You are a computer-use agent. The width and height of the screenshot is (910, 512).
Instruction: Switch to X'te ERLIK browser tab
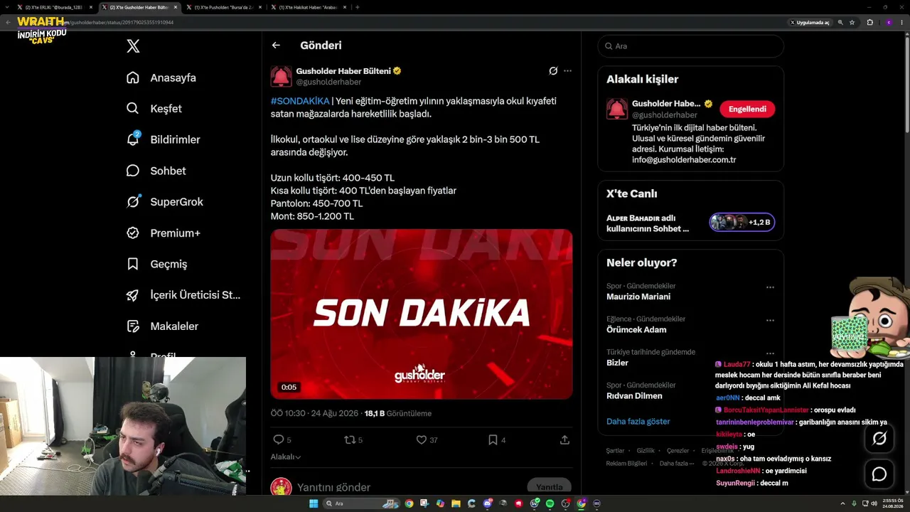[53, 7]
